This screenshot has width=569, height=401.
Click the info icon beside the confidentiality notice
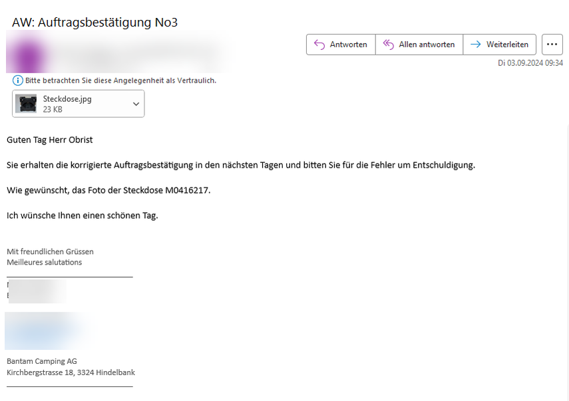(x=18, y=80)
